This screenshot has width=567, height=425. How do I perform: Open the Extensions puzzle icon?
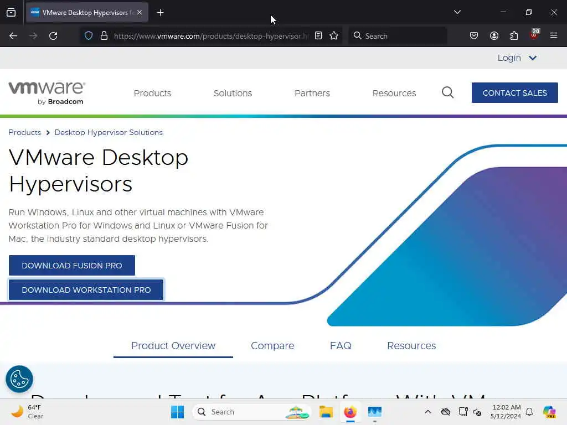[514, 36]
